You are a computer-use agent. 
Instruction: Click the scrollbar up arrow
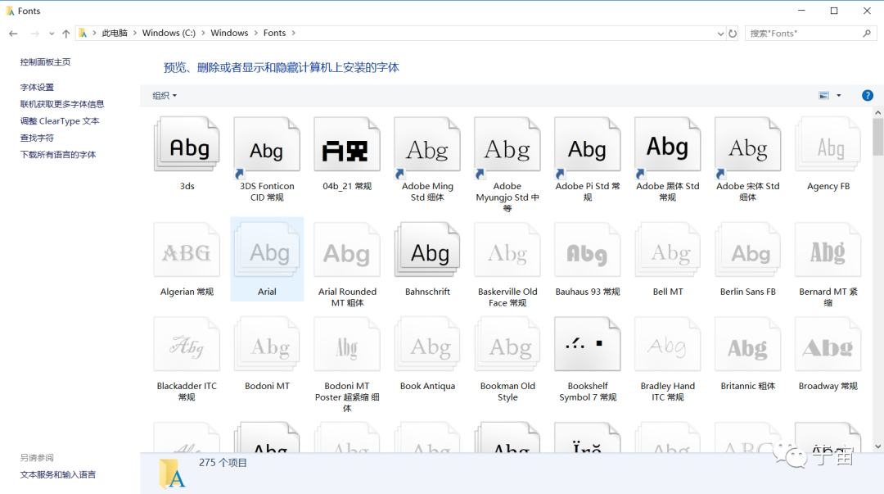pyautogui.click(x=877, y=112)
